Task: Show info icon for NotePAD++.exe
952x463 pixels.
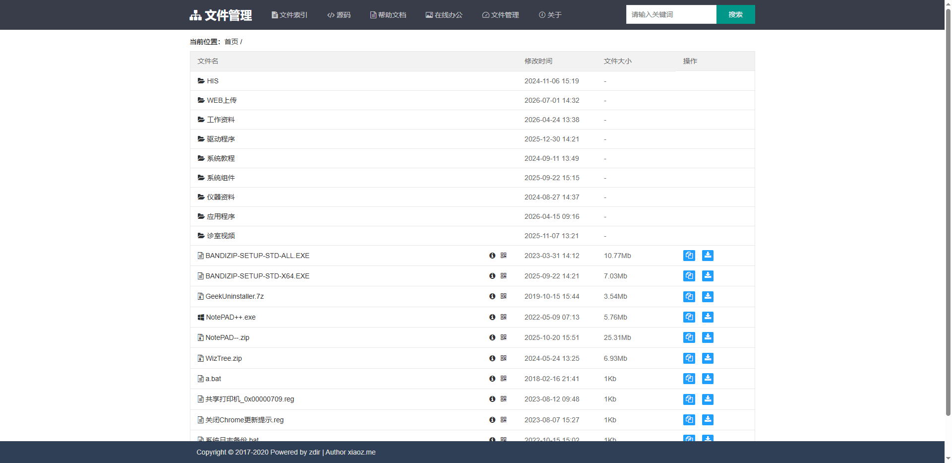Action: pyautogui.click(x=492, y=317)
